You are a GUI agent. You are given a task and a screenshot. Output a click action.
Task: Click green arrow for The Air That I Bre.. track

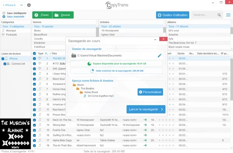point(145,145)
